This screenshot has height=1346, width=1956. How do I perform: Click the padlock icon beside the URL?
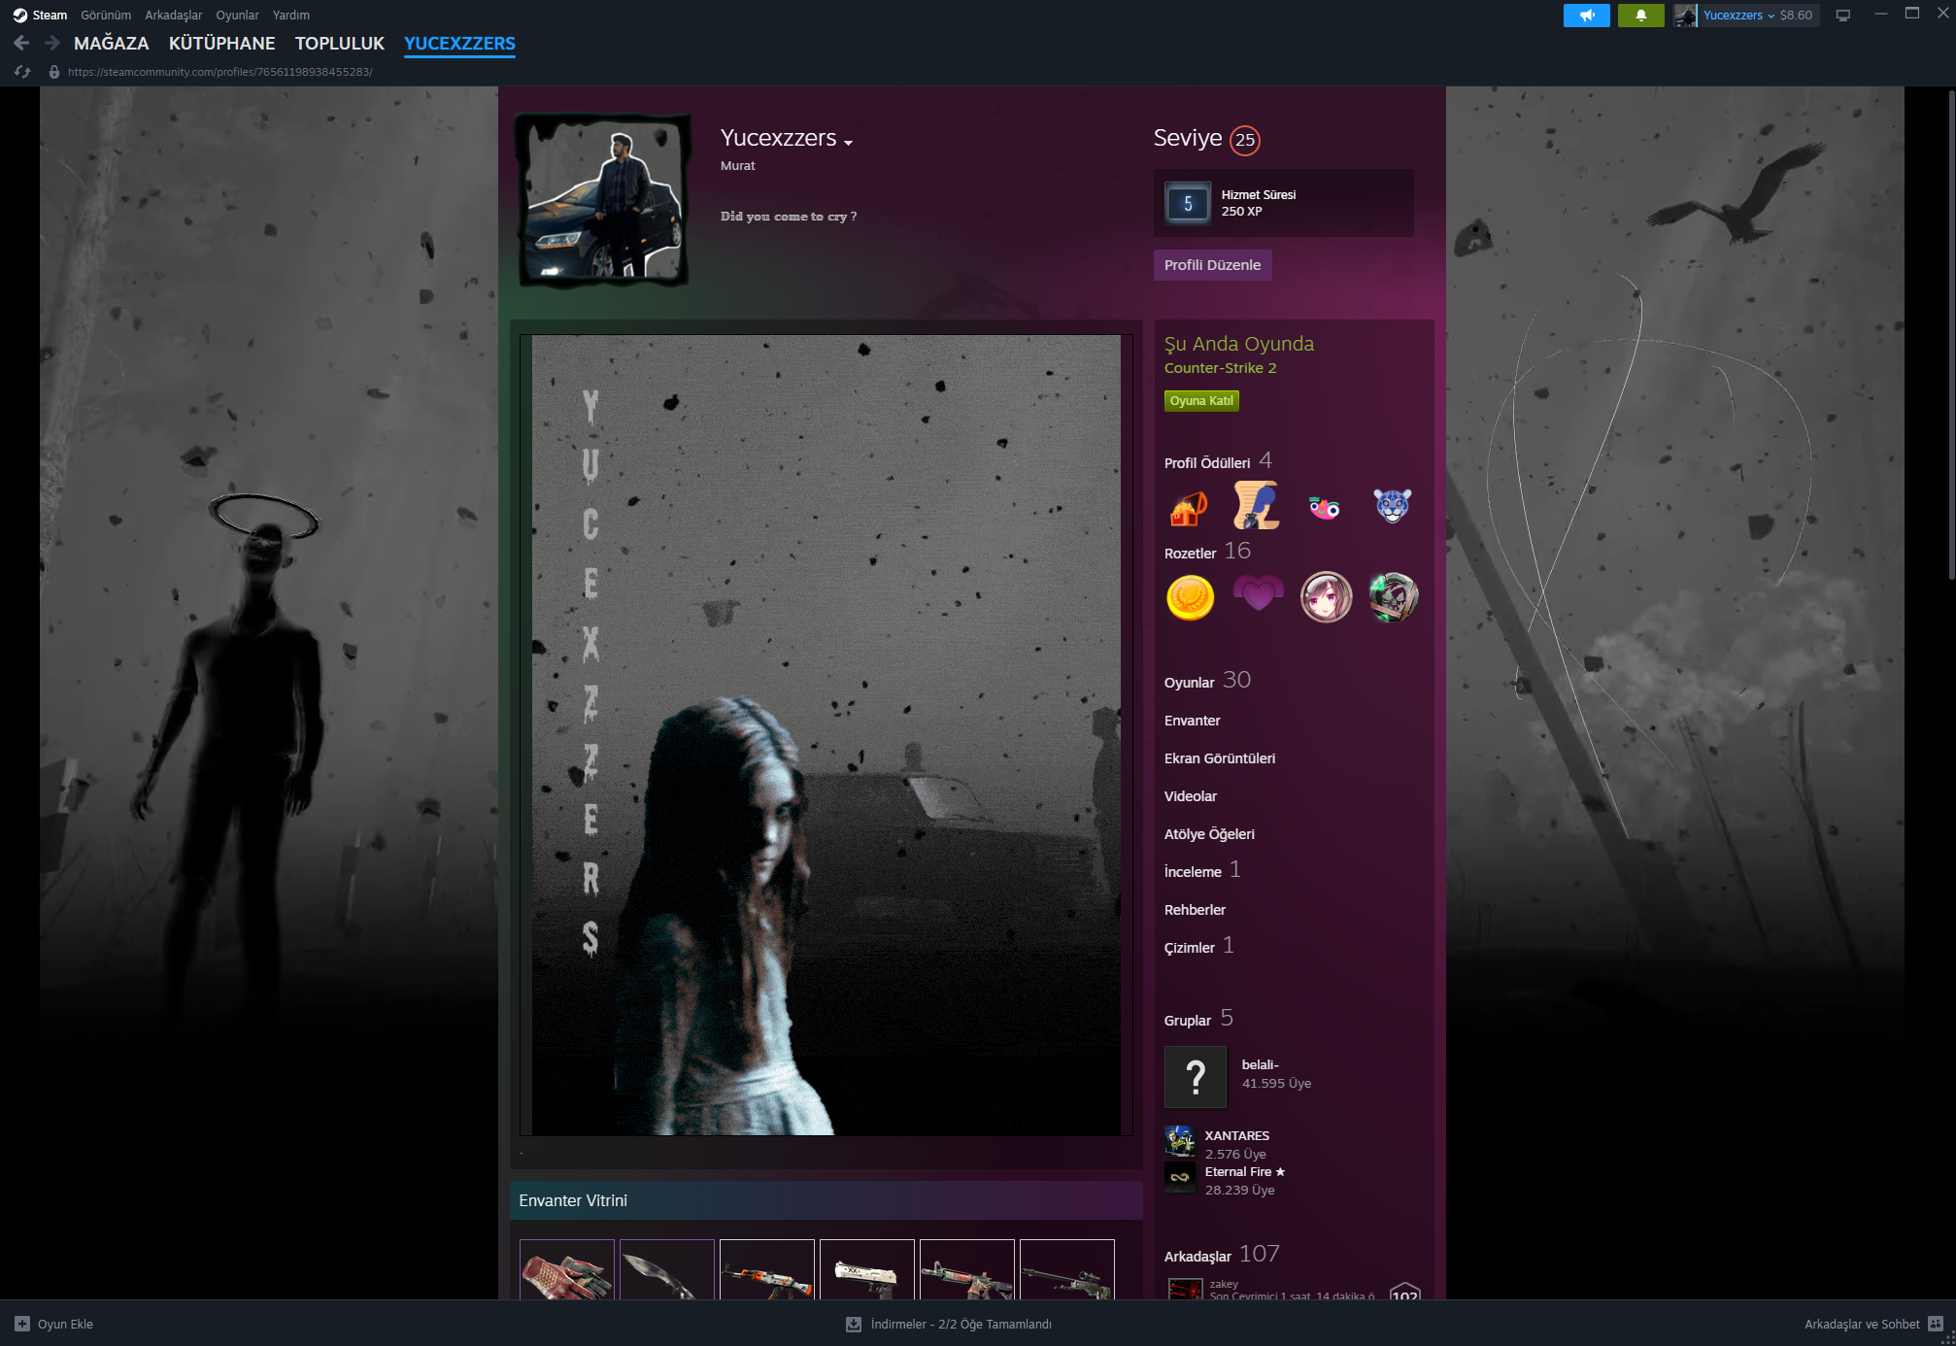tap(54, 72)
